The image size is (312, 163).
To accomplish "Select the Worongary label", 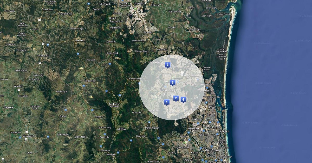I will pos(188,160).
